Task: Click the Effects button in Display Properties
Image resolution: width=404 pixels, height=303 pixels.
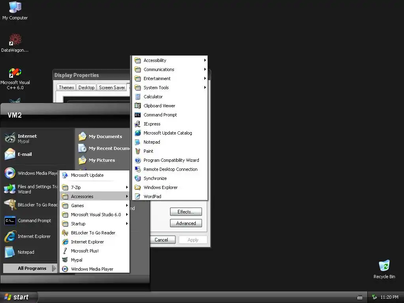Action: click(186, 212)
